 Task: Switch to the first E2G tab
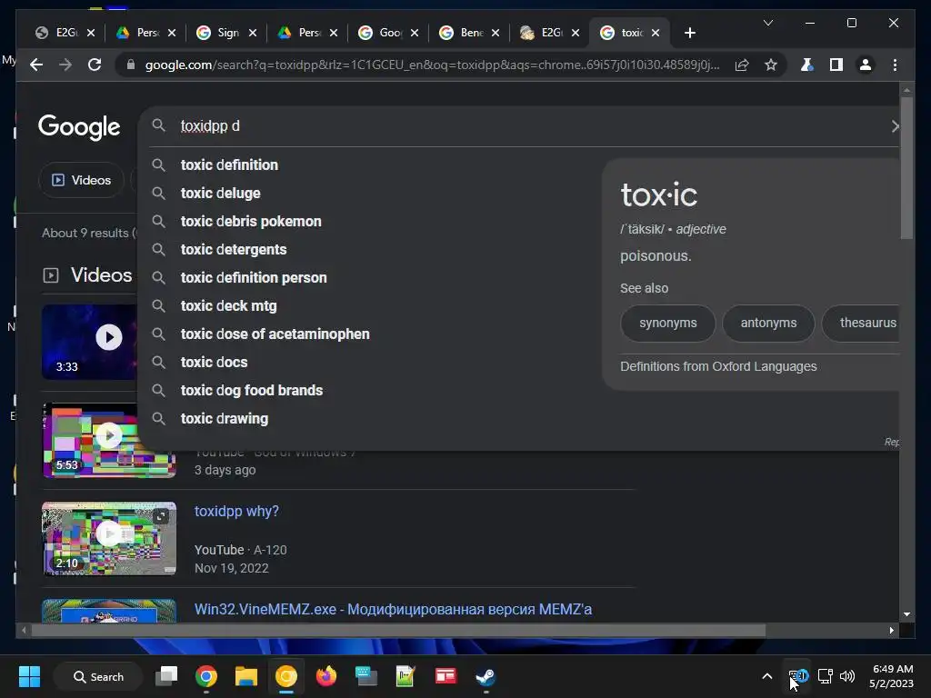click(x=65, y=33)
